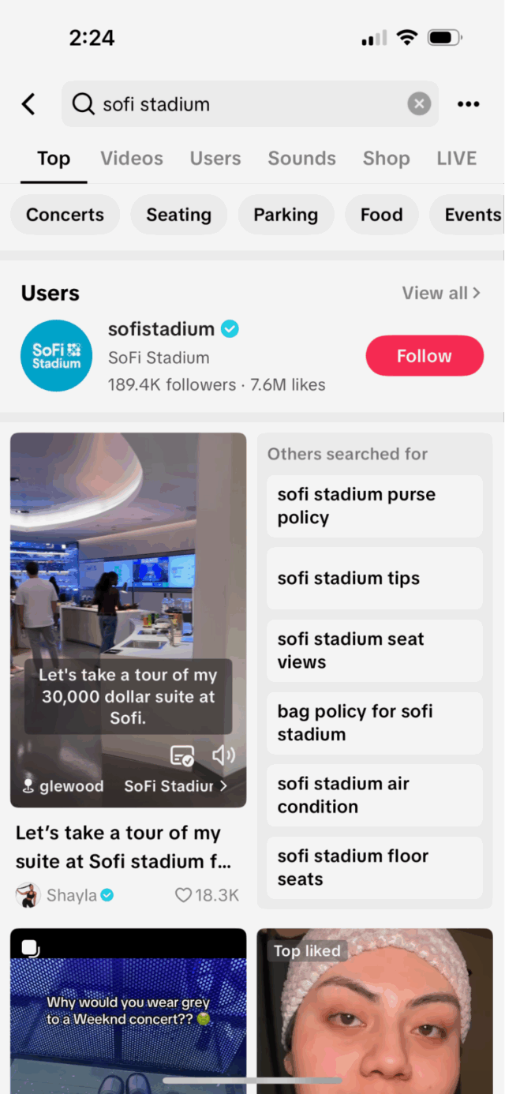The width and height of the screenshot is (505, 1094).
Task: Expand the Events filter chip
Action: coord(472,214)
